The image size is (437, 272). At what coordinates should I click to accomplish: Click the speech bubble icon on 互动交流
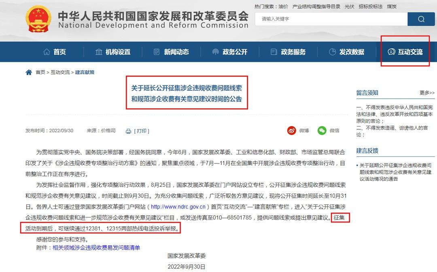(391, 52)
